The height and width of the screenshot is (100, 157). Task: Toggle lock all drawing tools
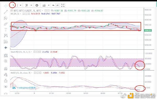[6, 81]
